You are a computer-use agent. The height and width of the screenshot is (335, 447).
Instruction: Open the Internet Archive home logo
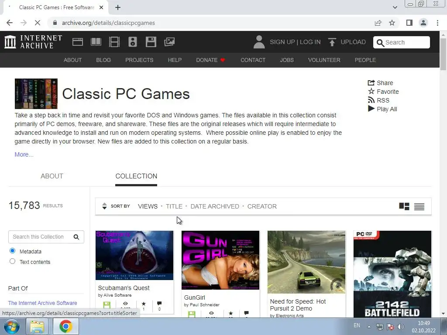pos(33,42)
